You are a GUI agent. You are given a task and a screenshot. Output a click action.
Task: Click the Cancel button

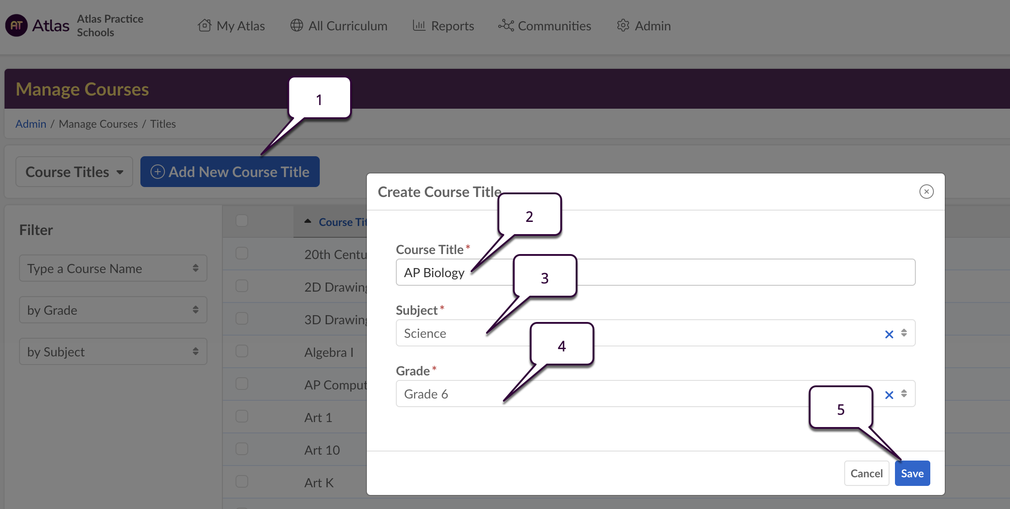tap(866, 473)
